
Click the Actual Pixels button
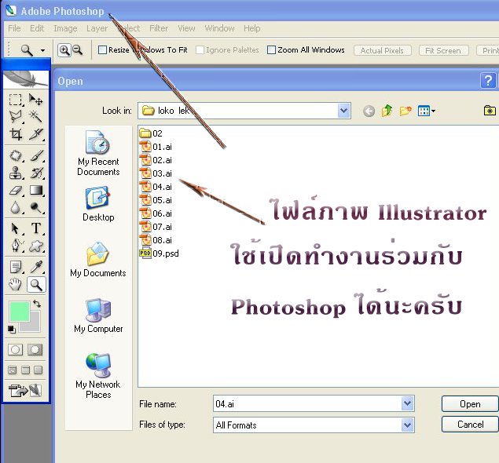382,50
